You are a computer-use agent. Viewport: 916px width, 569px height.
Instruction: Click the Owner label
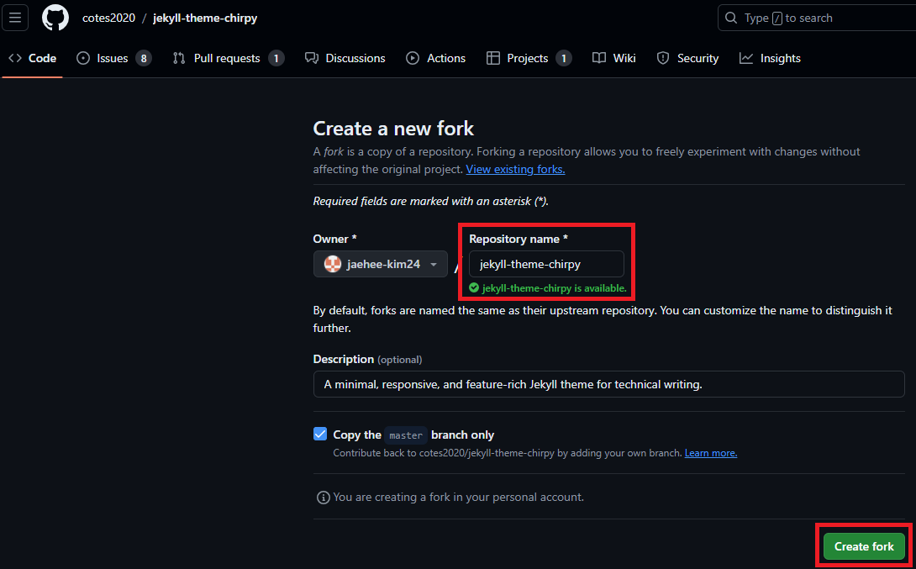click(334, 239)
